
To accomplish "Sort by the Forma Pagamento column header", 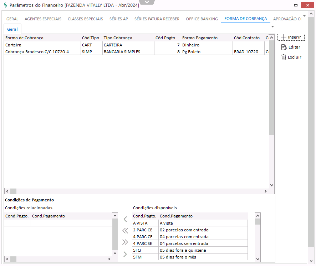I will 200,38.
